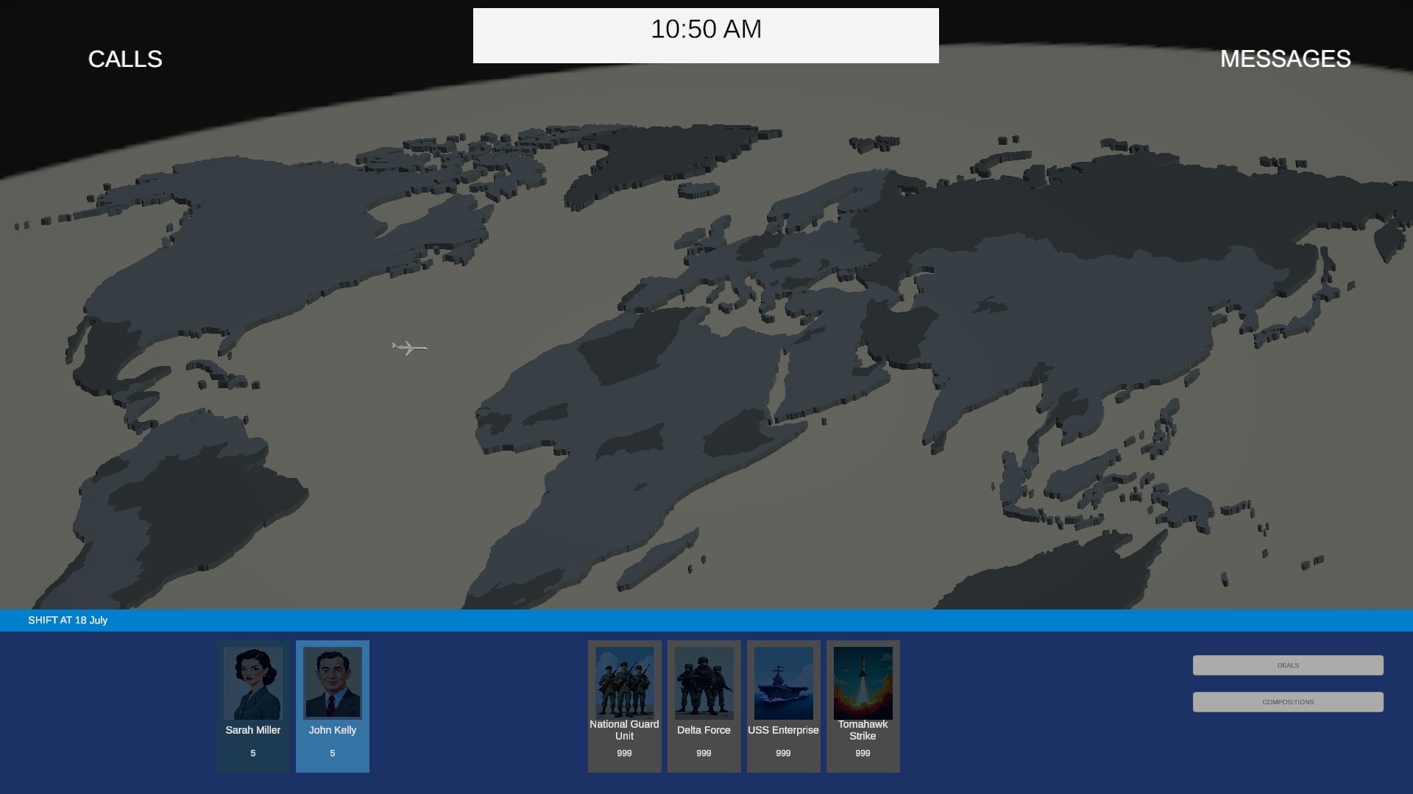The height and width of the screenshot is (794, 1413).
Task: Switch to the MESSAGES tab
Action: [x=1285, y=59]
